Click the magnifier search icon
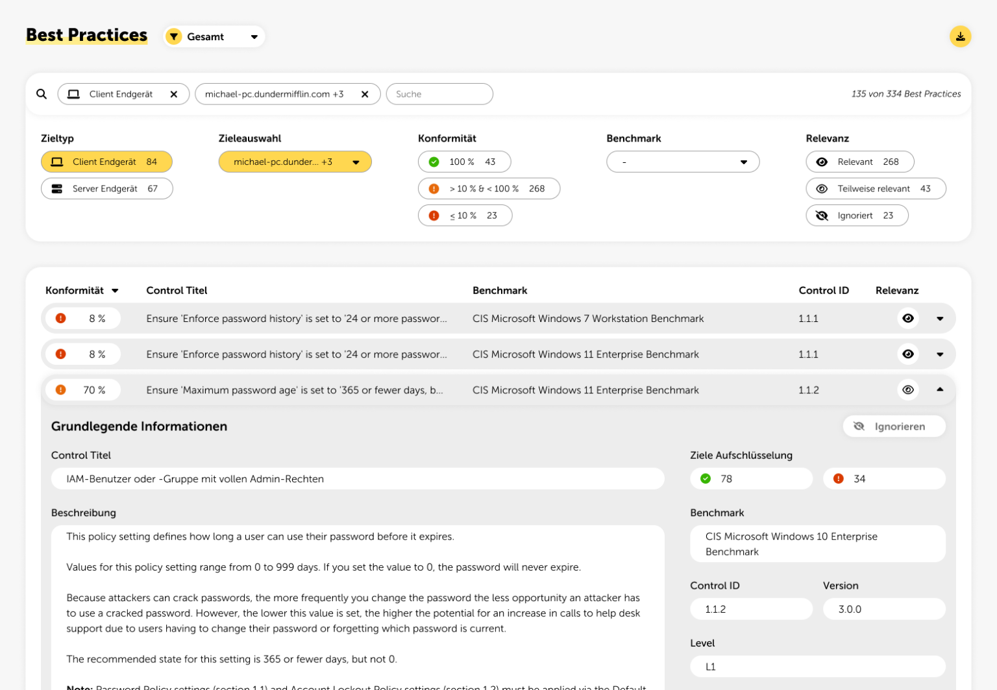The height and width of the screenshot is (690, 997). (x=42, y=94)
